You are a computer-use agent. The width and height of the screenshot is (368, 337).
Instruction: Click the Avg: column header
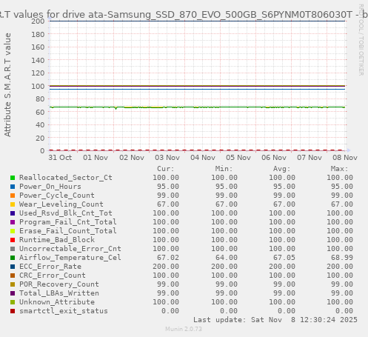tap(281, 169)
